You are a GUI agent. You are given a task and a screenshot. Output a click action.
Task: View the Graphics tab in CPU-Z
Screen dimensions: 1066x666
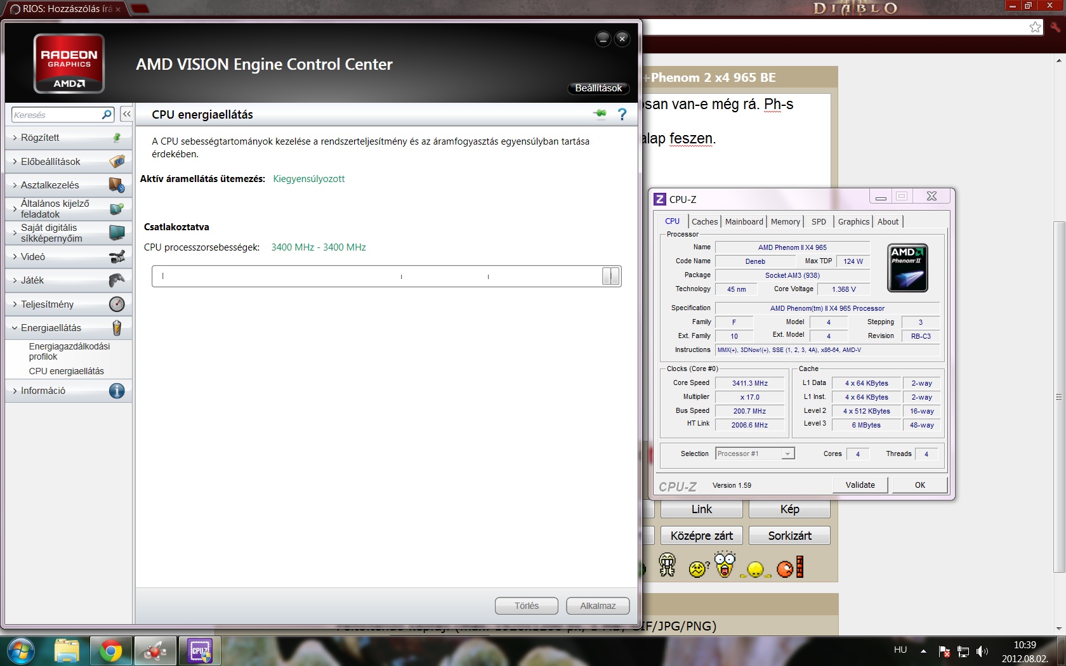coord(853,221)
